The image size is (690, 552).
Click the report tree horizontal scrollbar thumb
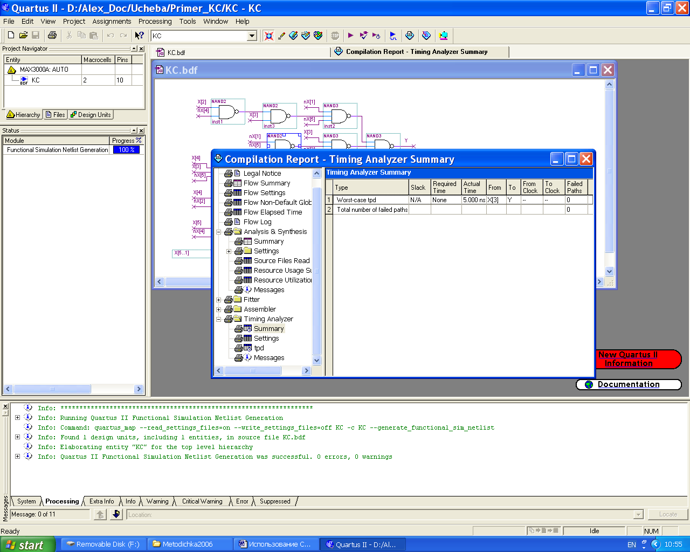[252, 371]
